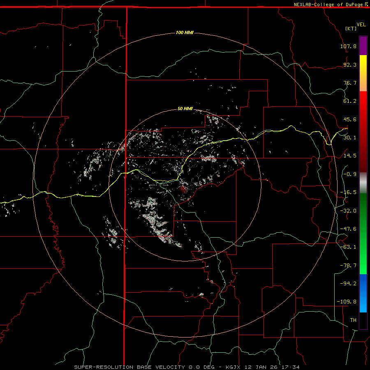The height and width of the screenshot is (370, 370).
Task: Select the 76.7 scale value
Action: click(x=350, y=83)
